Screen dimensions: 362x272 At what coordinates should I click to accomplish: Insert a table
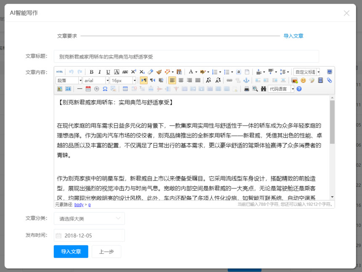125,89
